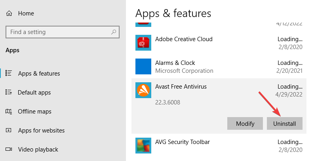Click the Offline maps map icon
The height and width of the screenshot is (161, 314).
9,112
